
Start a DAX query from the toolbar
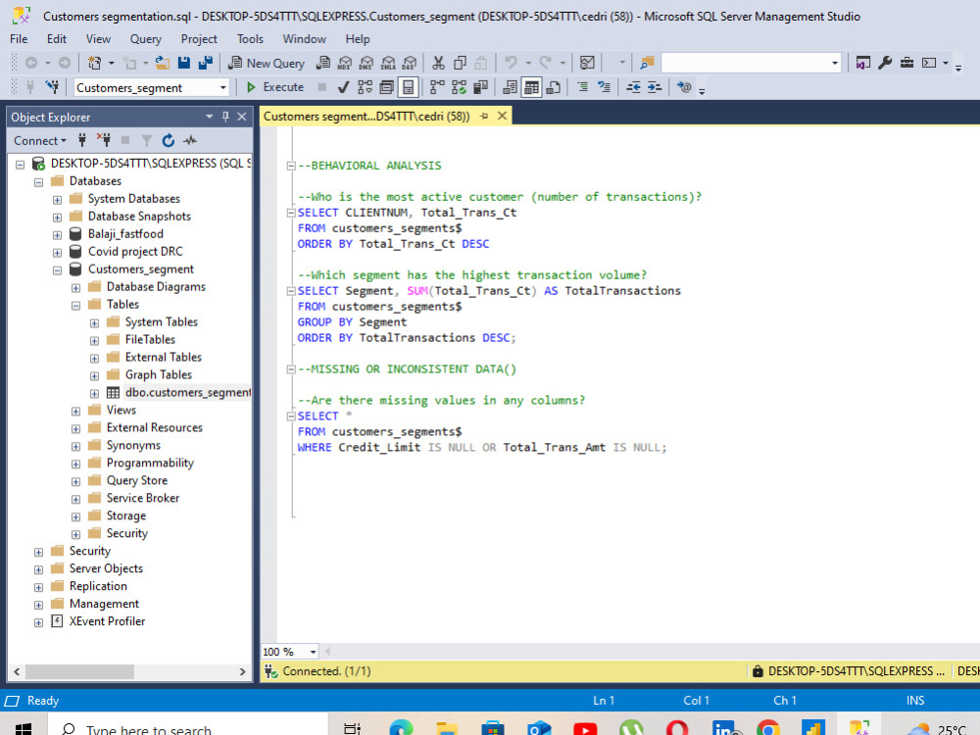(410, 63)
